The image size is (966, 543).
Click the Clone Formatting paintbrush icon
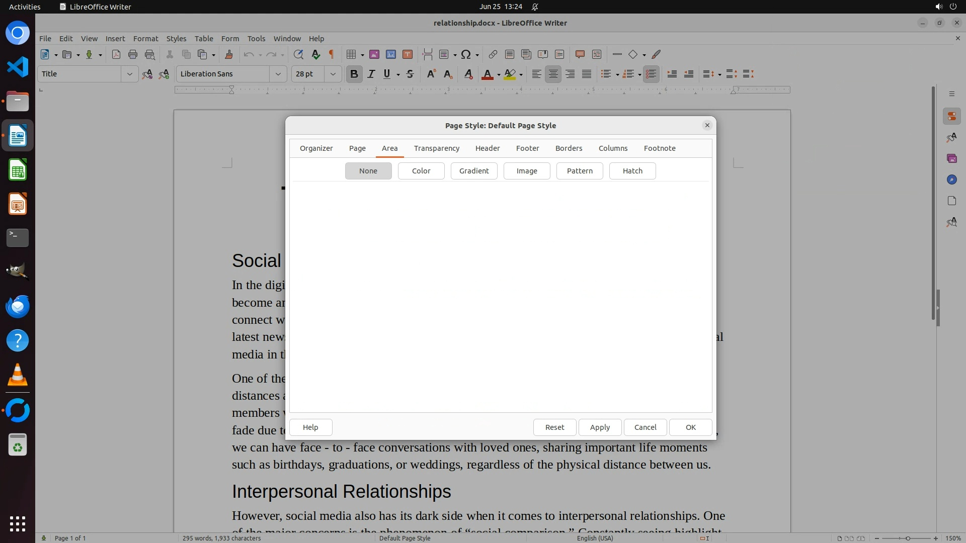(x=229, y=54)
